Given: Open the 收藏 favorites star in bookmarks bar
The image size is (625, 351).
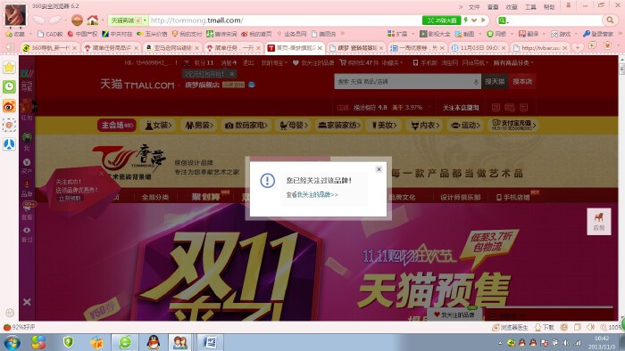Looking at the screenshot, I should pyautogui.click(x=15, y=34).
